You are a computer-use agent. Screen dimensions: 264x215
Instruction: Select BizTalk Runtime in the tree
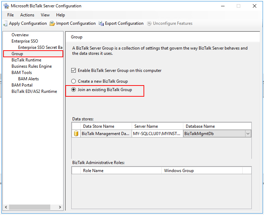pyautogui.click(x=27, y=60)
